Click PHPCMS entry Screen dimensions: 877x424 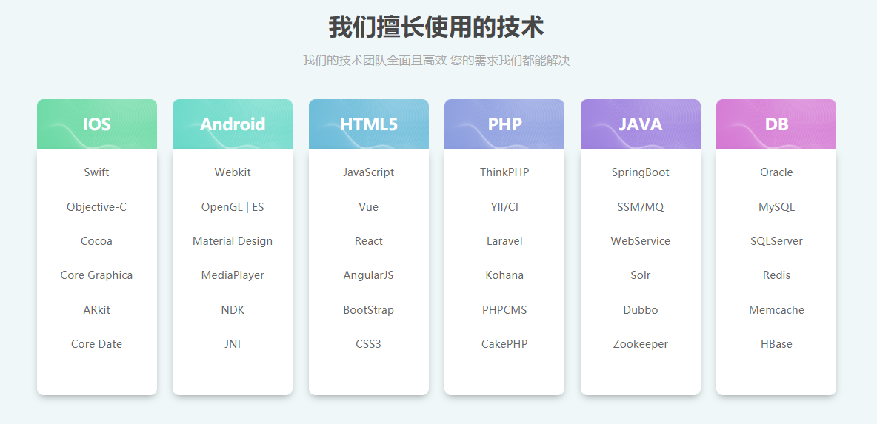[x=504, y=310]
